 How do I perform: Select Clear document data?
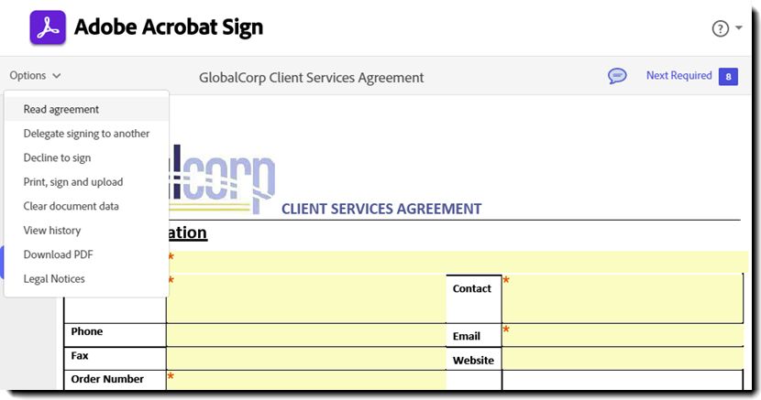click(71, 206)
